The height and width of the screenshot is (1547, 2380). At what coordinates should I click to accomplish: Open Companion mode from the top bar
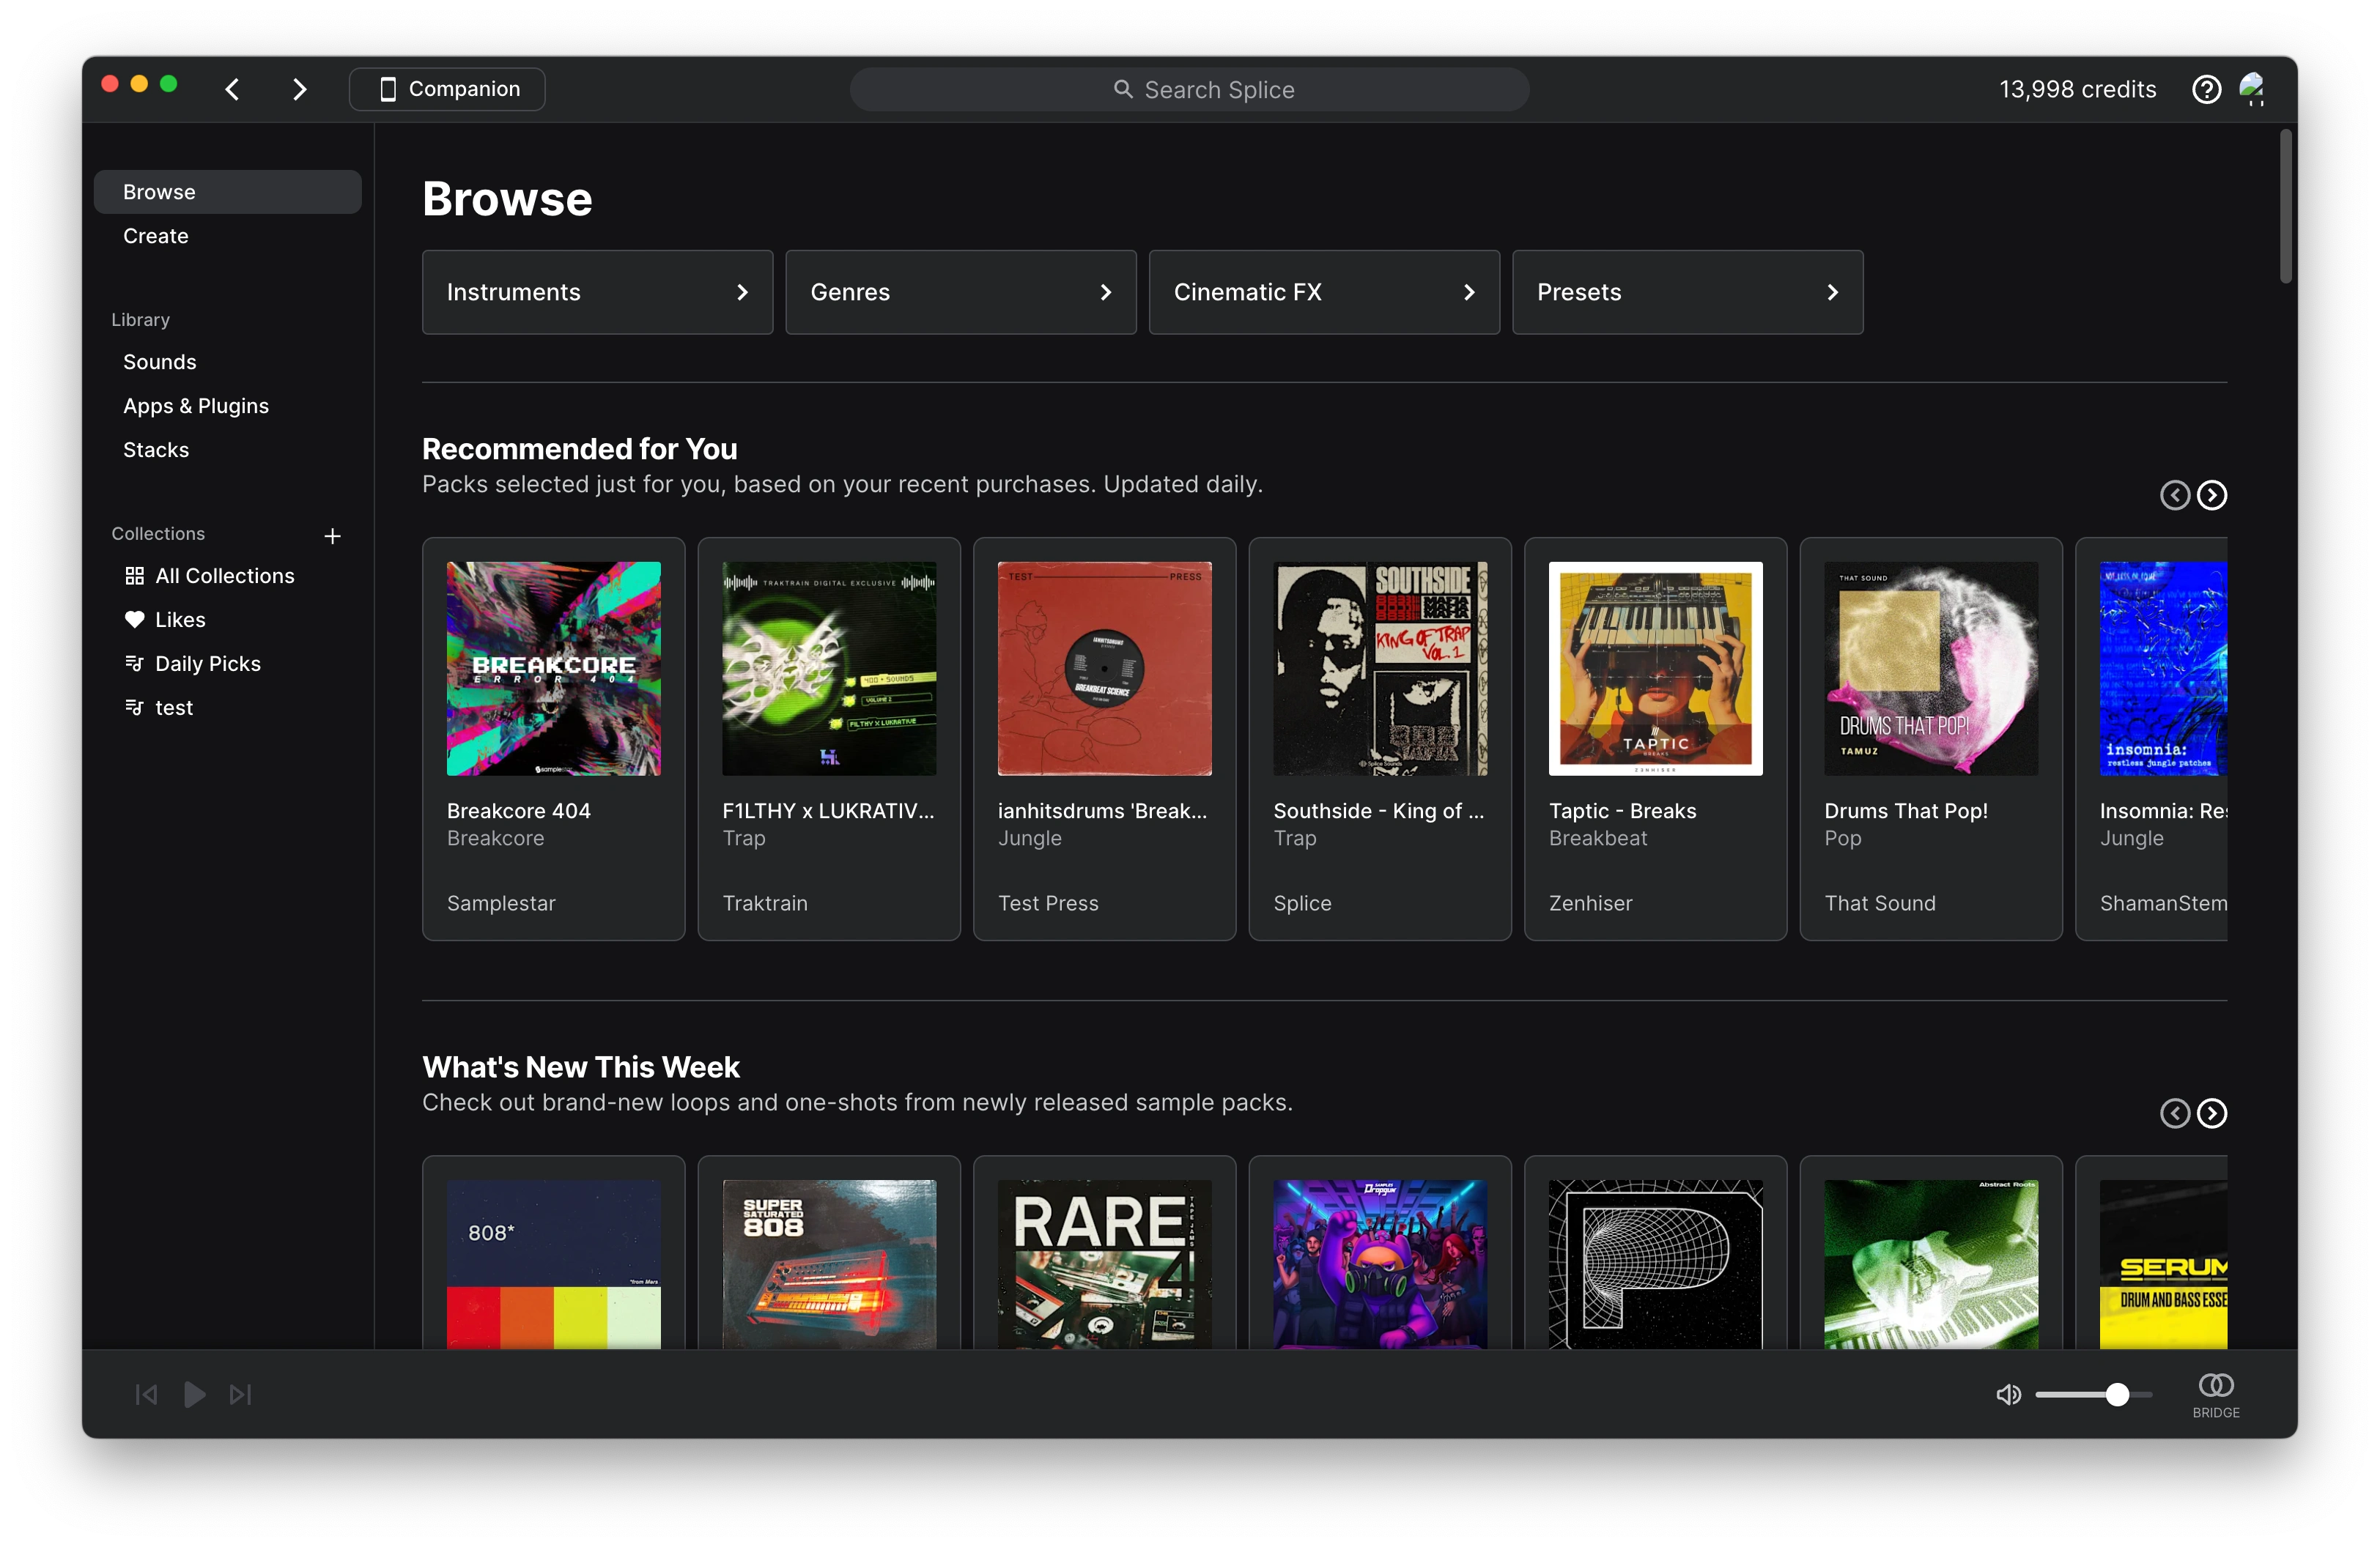(446, 88)
